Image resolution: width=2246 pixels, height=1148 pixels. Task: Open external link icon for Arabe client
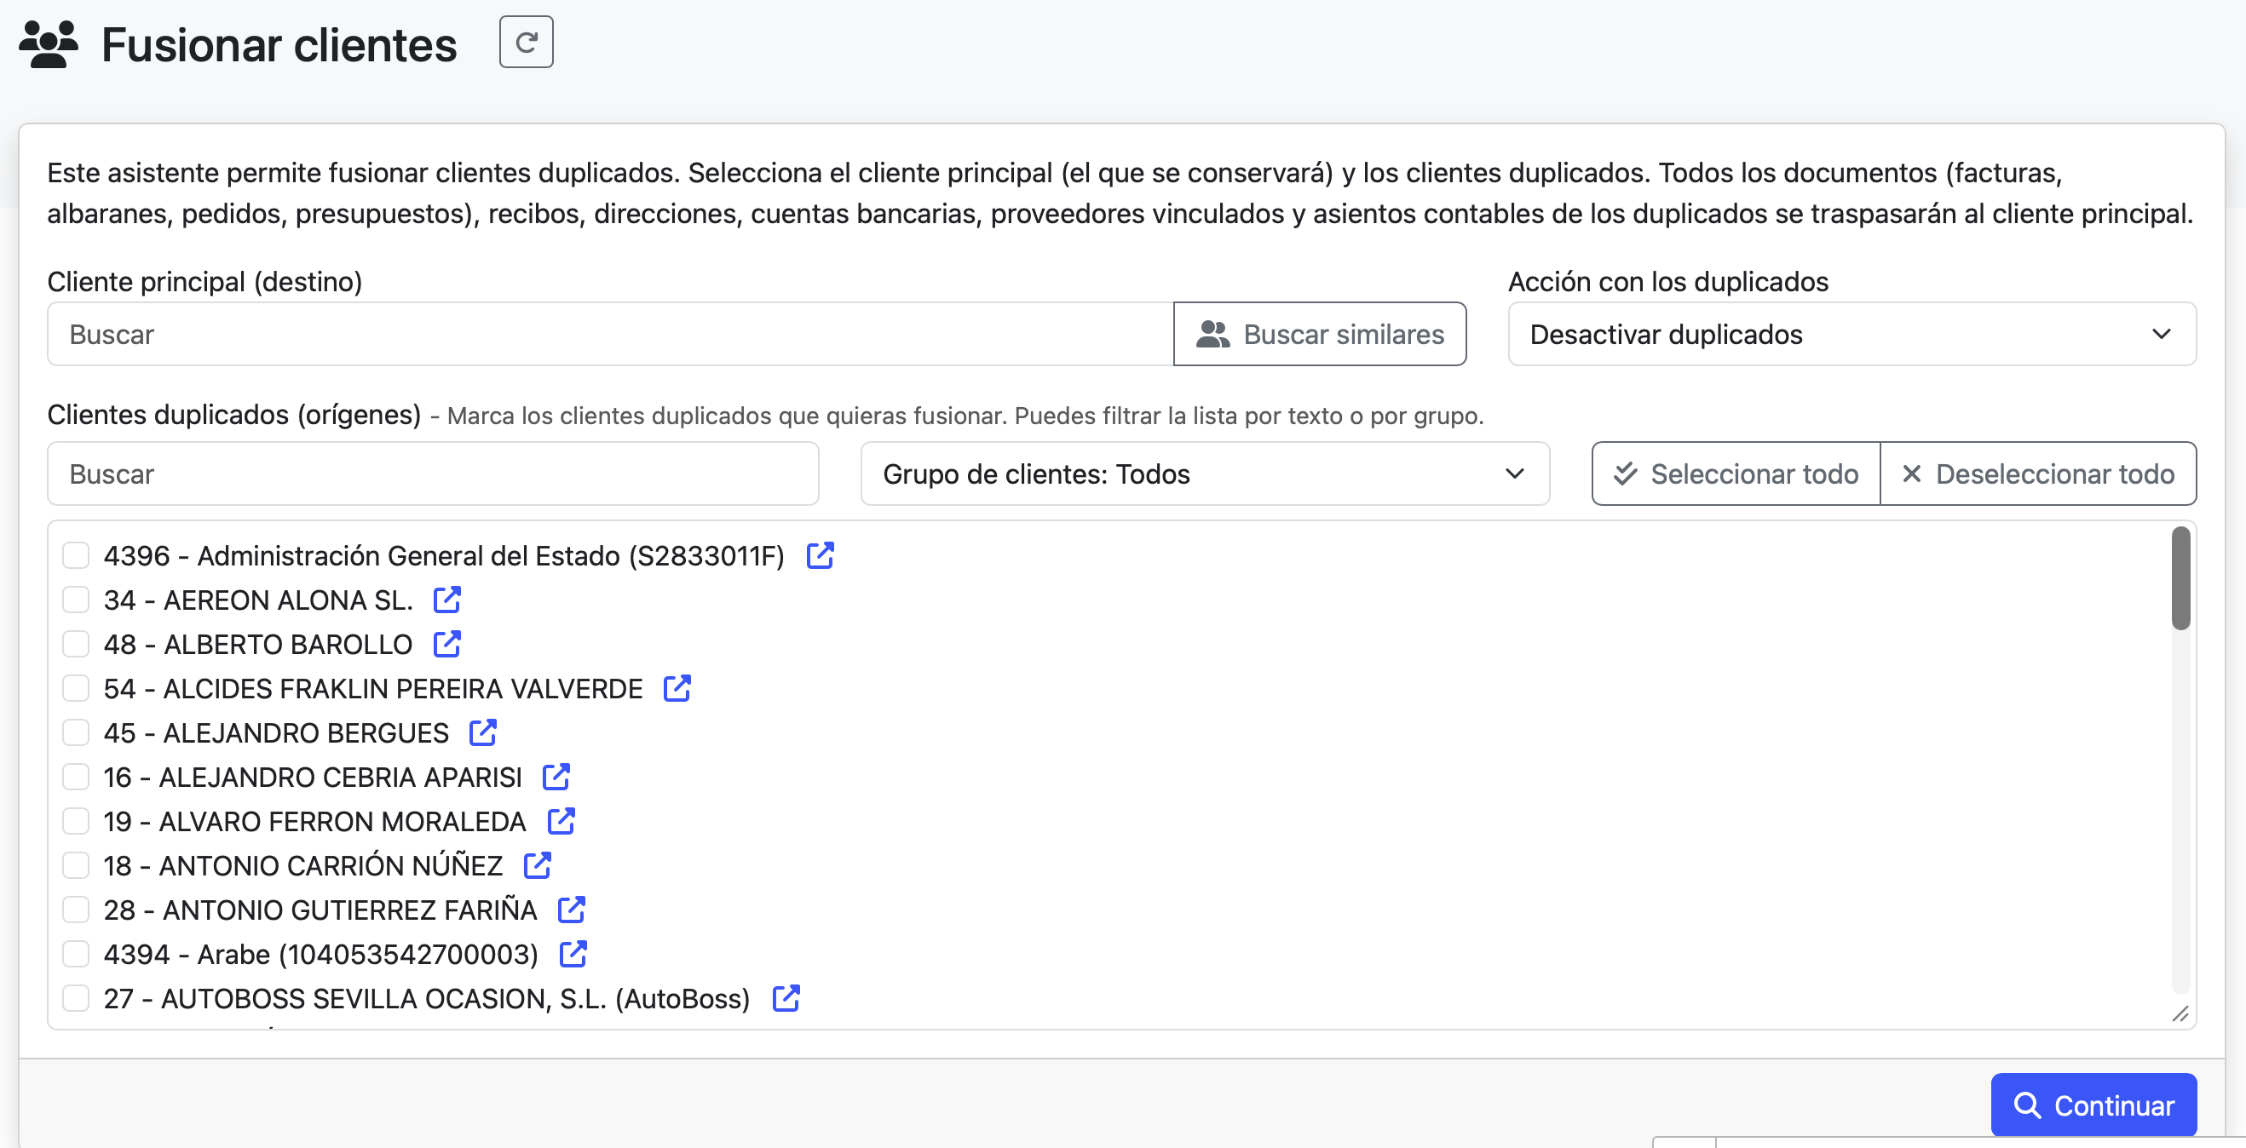coord(573,954)
